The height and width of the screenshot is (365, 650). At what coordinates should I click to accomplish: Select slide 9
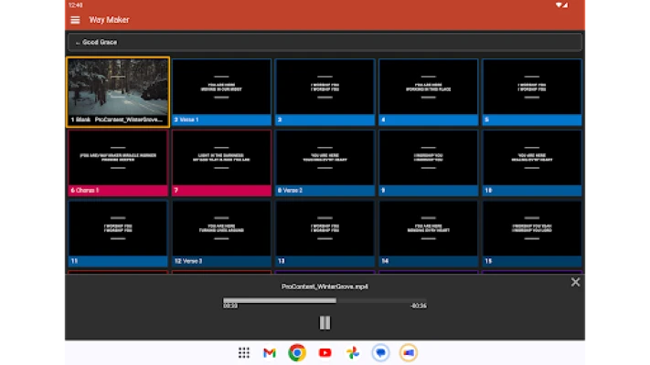click(x=428, y=162)
